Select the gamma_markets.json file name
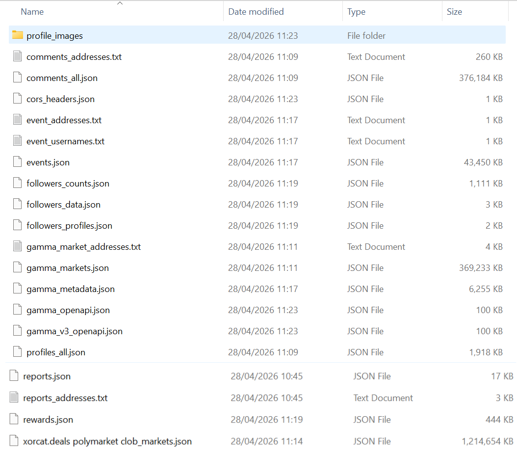The width and height of the screenshot is (517, 452). 68,268
